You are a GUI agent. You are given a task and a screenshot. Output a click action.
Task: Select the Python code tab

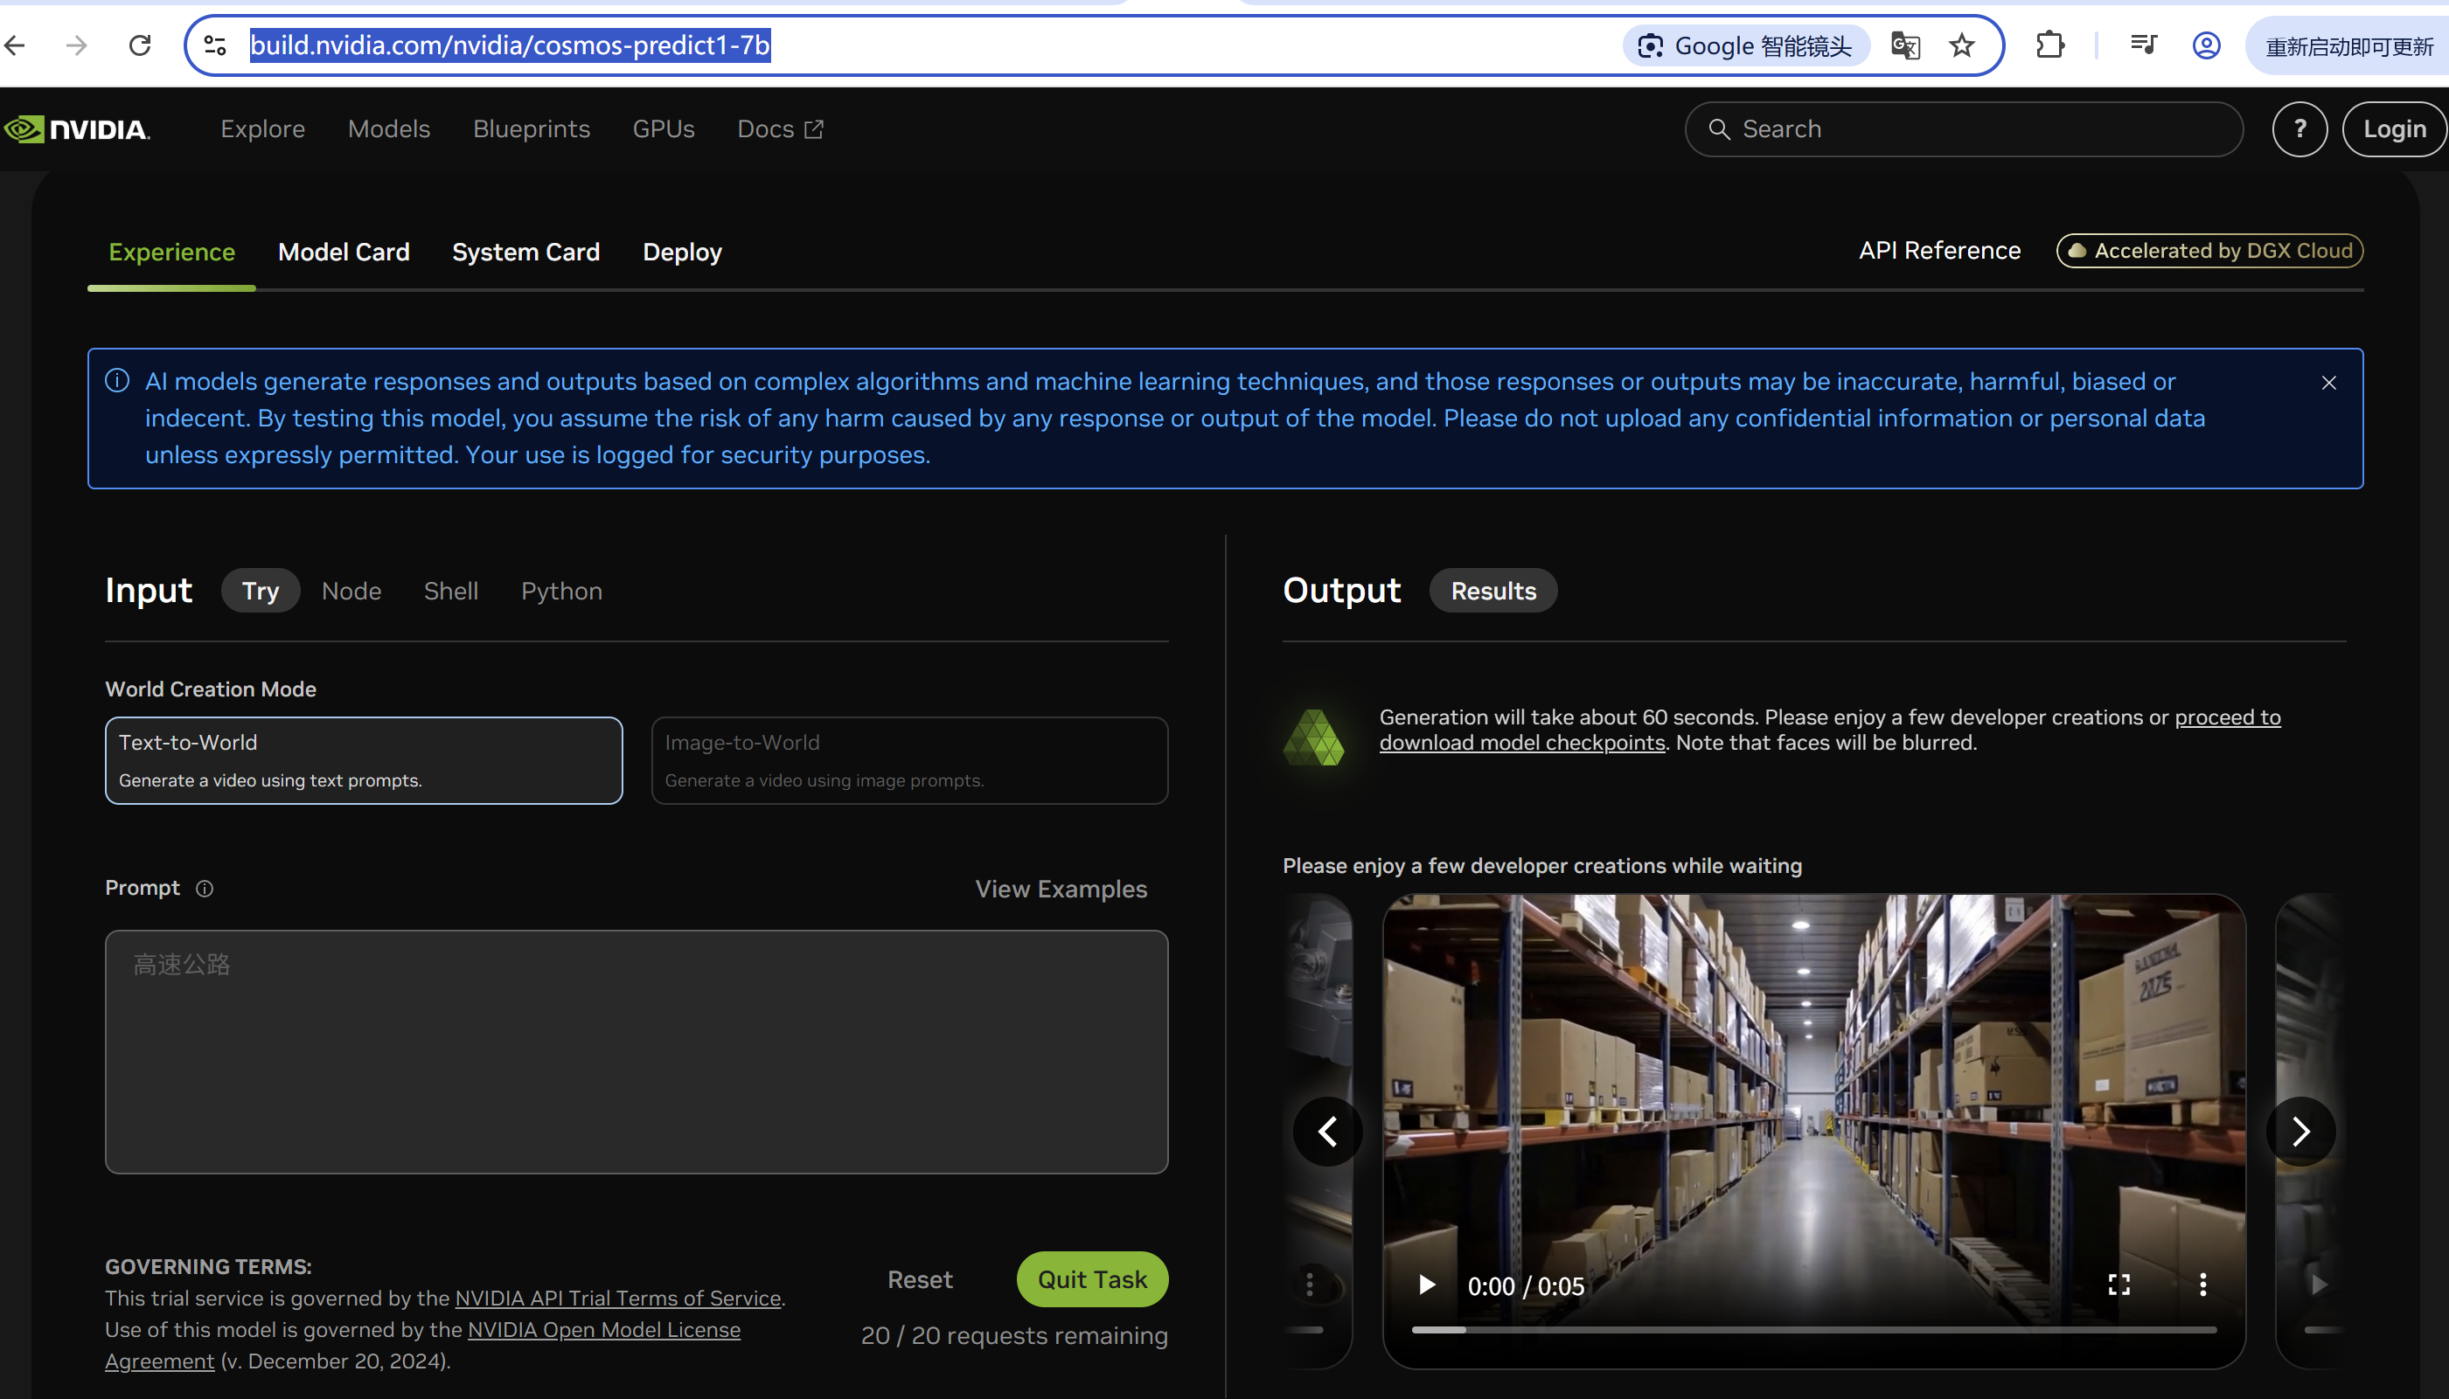click(x=561, y=591)
